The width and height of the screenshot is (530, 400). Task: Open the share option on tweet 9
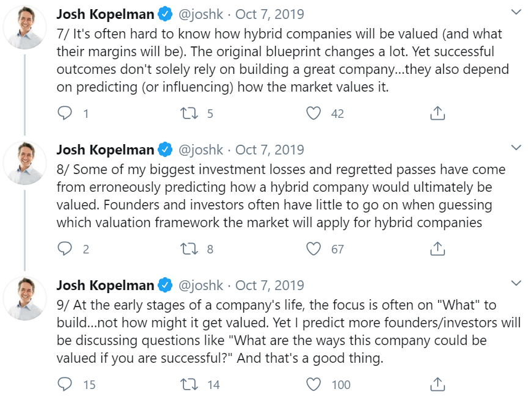tap(437, 385)
